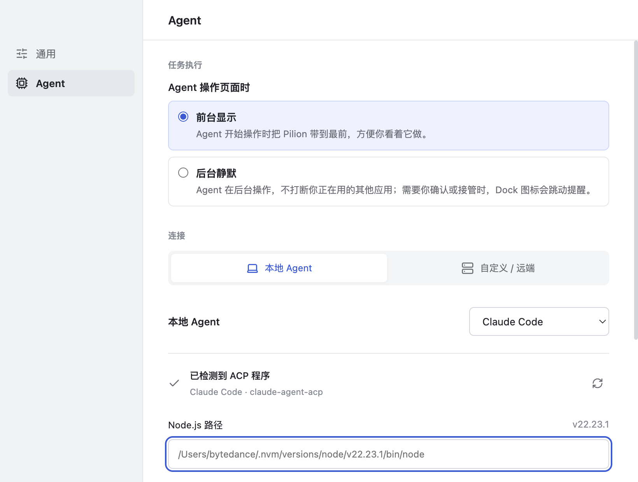
Task: Click the Agent page title
Action: (x=185, y=20)
